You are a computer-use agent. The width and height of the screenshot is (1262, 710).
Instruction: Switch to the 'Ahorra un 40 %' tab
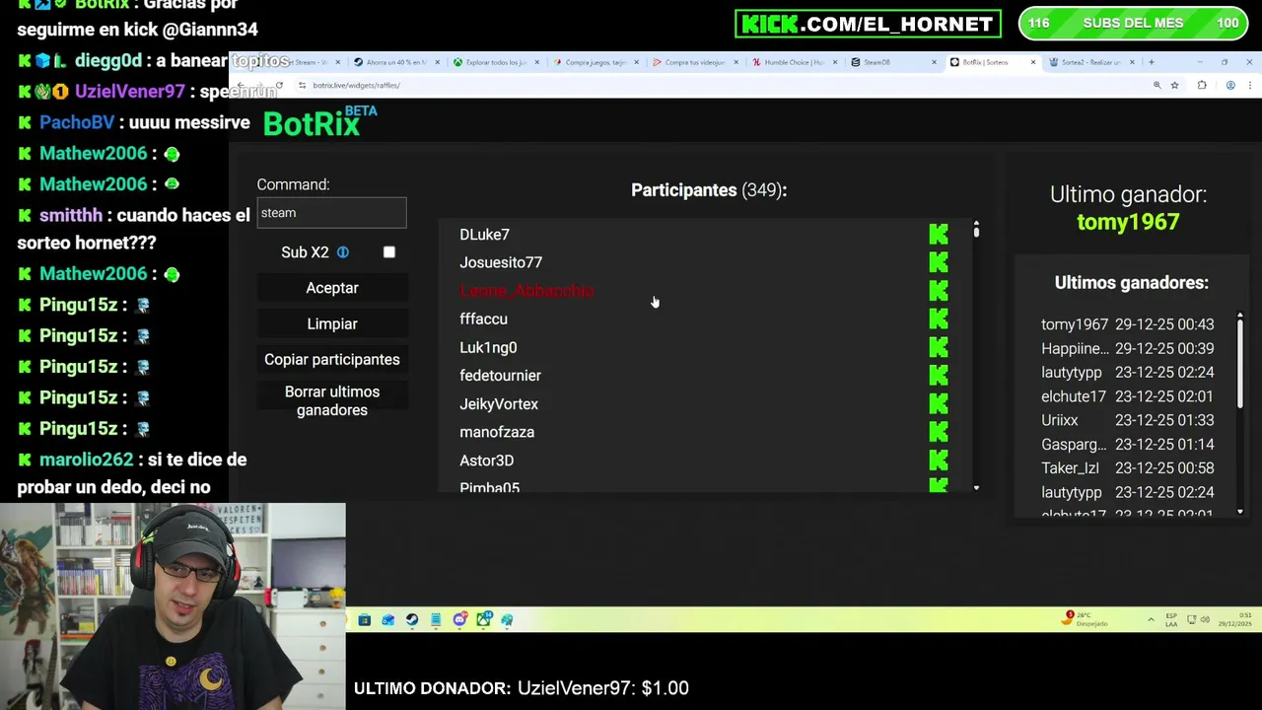click(x=398, y=62)
